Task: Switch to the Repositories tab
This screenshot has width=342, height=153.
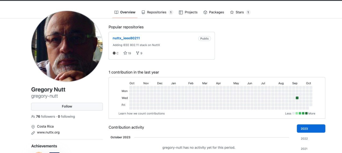Action: point(157,12)
